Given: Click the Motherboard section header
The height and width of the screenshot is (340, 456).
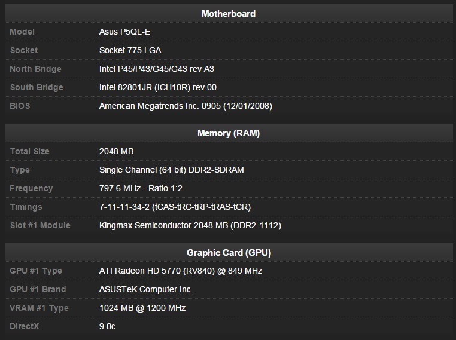Looking at the screenshot, I should (x=229, y=14).
